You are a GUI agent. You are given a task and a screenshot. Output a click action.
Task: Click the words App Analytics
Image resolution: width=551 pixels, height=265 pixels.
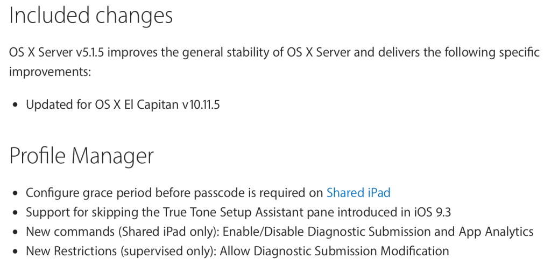[x=496, y=232]
